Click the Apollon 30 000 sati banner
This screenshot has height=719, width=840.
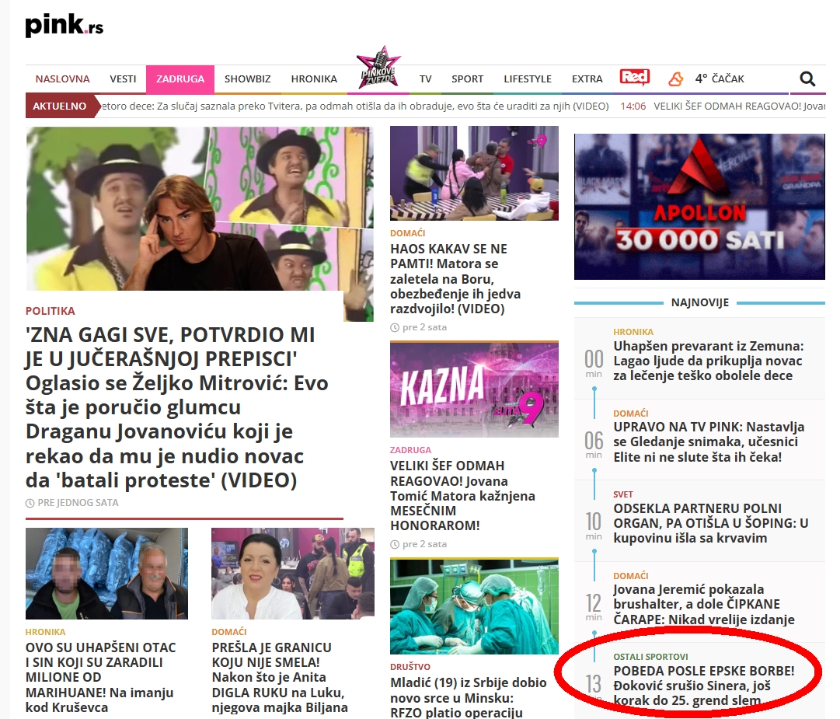click(699, 207)
